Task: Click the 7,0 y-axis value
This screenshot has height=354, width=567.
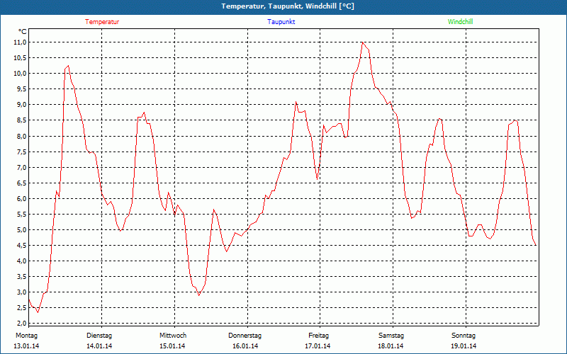Action: pos(22,167)
